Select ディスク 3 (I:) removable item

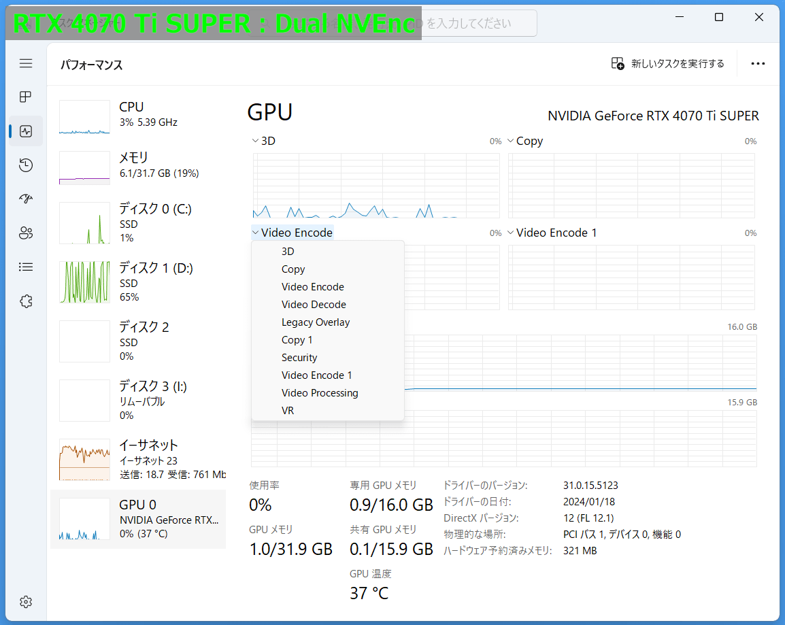coord(138,400)
